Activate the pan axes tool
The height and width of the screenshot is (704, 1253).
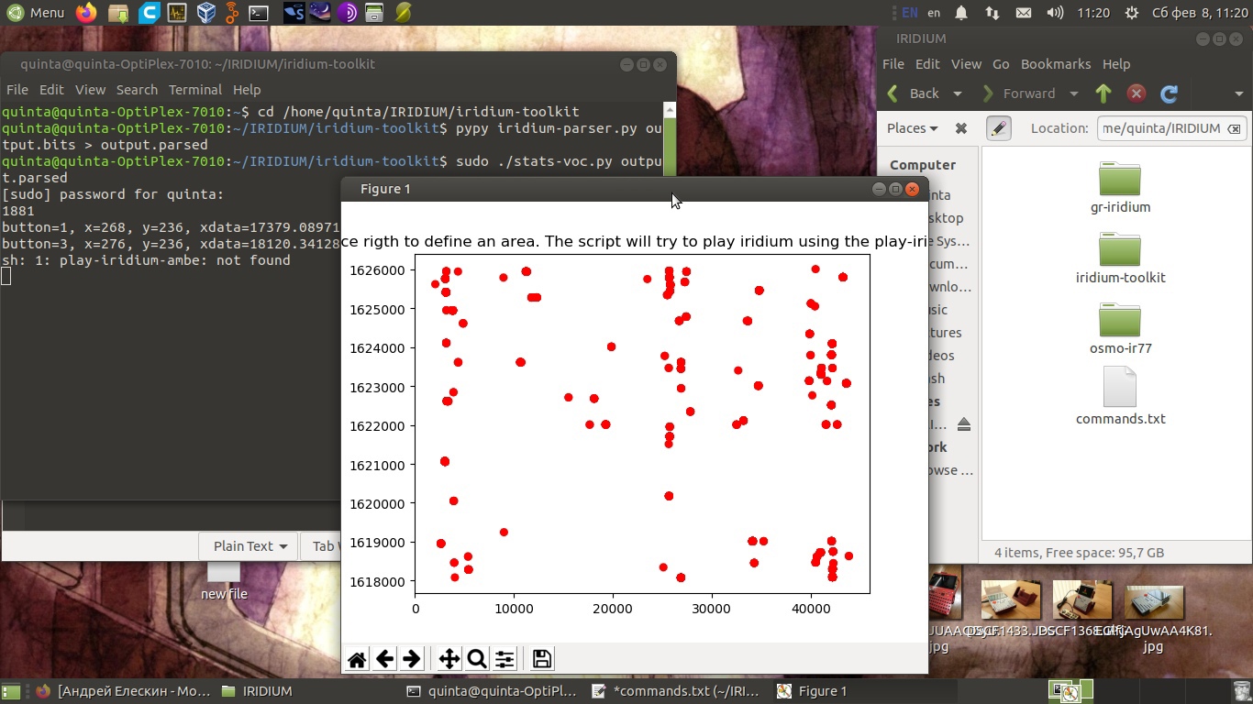449,659
